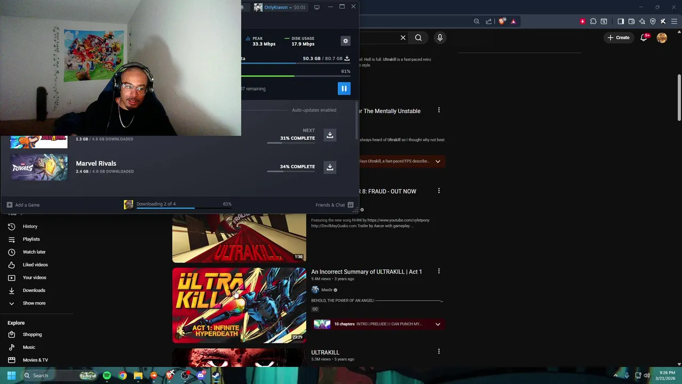Start the 31% complete queued download
This screenshot has width=682, height=384.
tap(330, 135)
